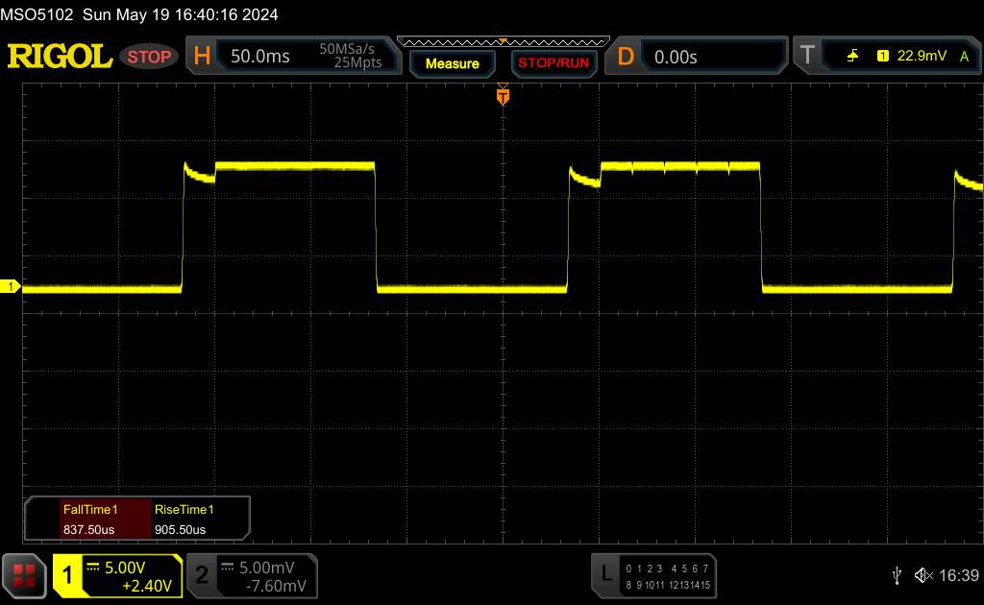Viewport: 984px width, 605px height.
Task: Click the red STOP status indicator
Action: pos(149,57)
